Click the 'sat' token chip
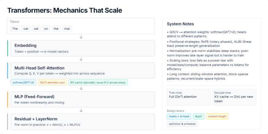Image resolution: width=268 pixels, height=134 pixels. (36, 29)
